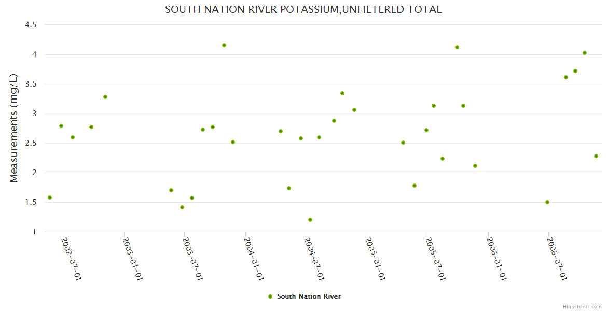
Task: Select the late-2004 point near 3.35 mg/L
Action: pyautogui.click(x=342, y=93)
